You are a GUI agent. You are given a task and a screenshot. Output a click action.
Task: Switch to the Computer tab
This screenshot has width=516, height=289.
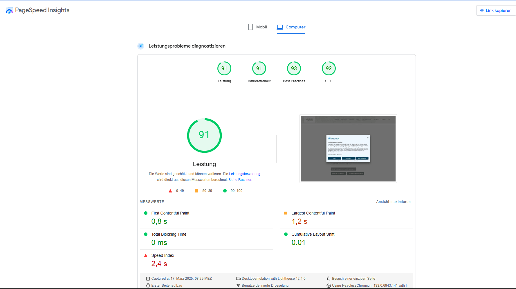point(291,27)
